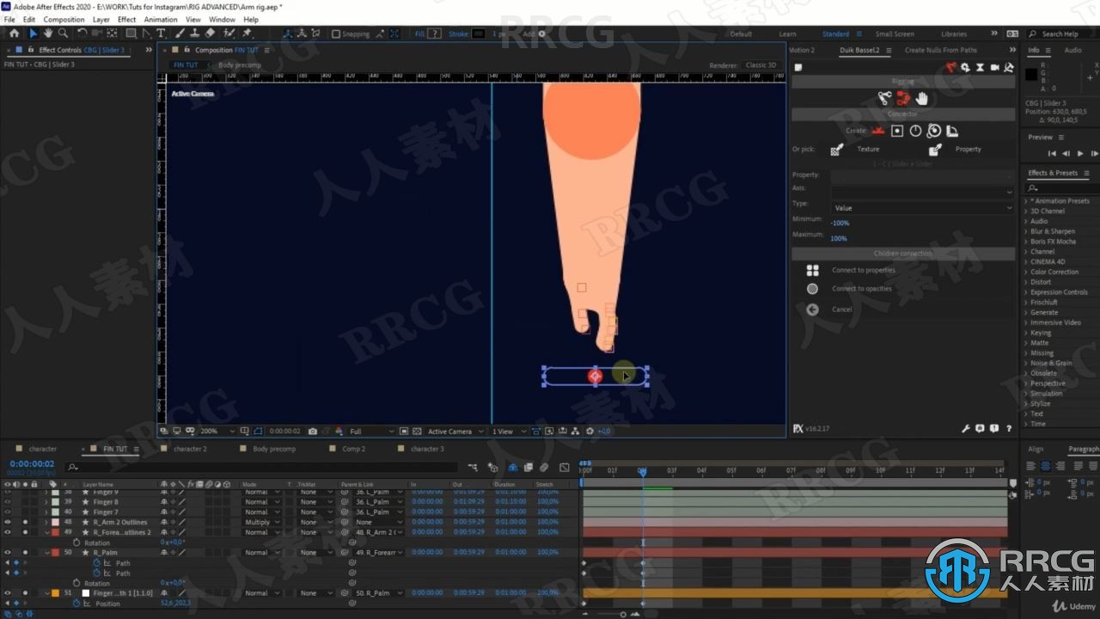Create an angle connector in Duik
The height and width of the screenshot is (619, 1100).
(x=915, y=131)
